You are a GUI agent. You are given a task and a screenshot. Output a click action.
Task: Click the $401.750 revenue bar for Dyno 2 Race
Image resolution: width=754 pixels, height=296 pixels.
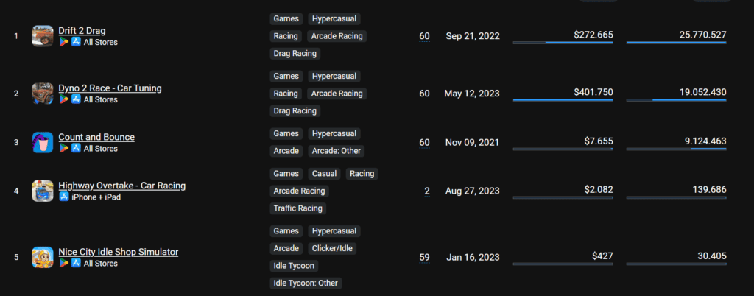tap(563, 100)
